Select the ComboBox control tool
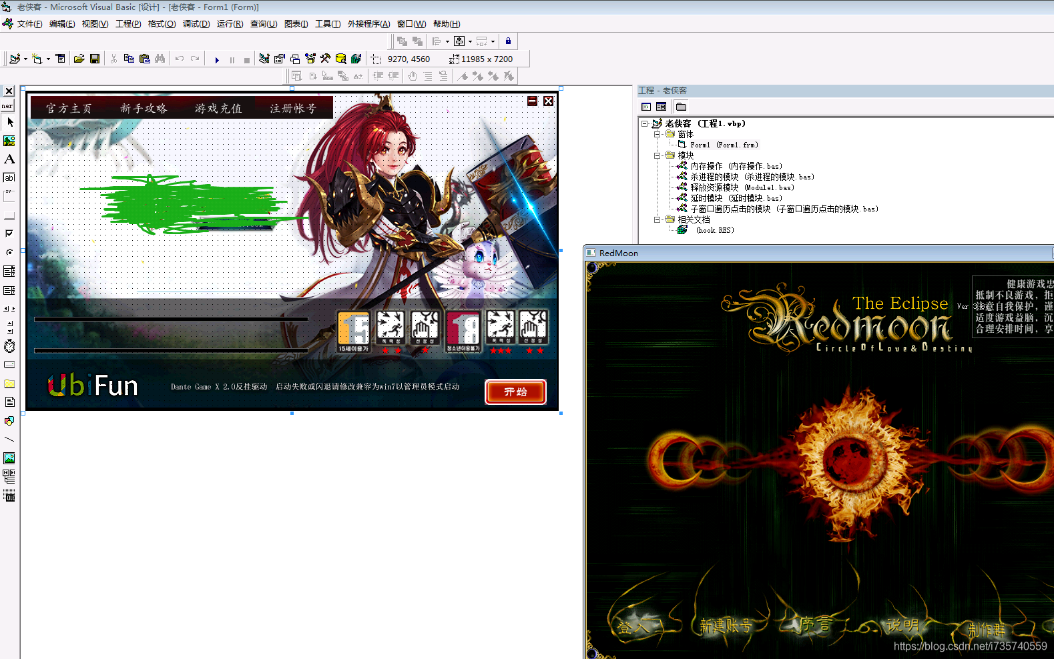Viewport: 1054px width, 659px height. (9, 271)
